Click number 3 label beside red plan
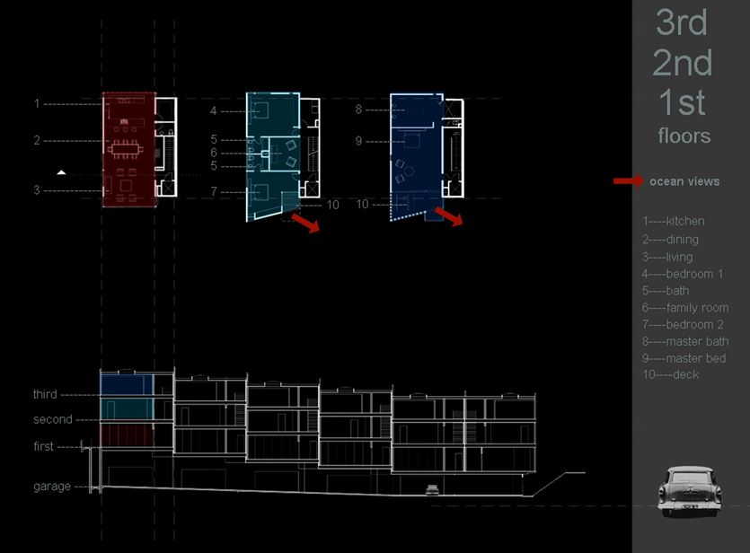This screenshot has width=750, height=553. coord(37,190)
